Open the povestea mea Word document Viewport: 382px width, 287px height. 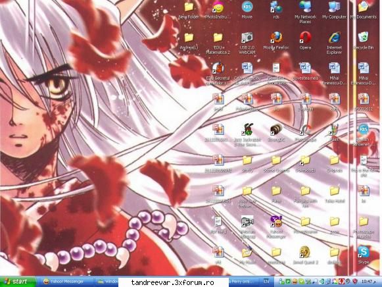coord(305,72)
